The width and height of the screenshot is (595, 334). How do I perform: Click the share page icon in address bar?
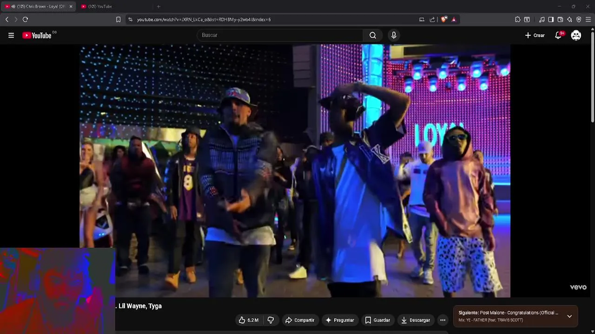point(432,19)
